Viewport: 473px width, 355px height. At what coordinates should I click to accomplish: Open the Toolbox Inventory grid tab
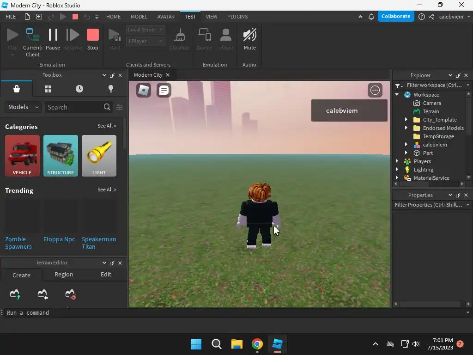point(48,89)
